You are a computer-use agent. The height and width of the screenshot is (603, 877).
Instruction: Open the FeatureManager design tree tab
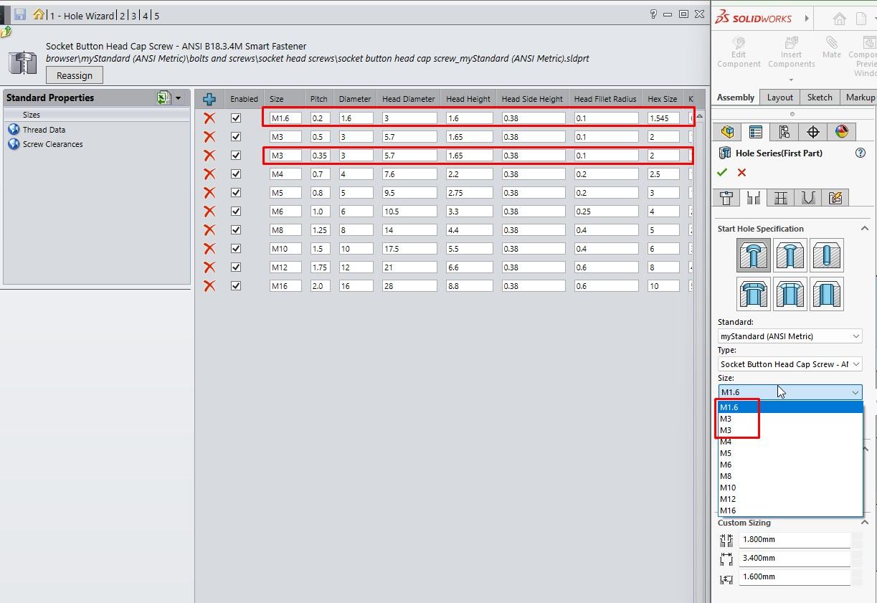(728, 132)
